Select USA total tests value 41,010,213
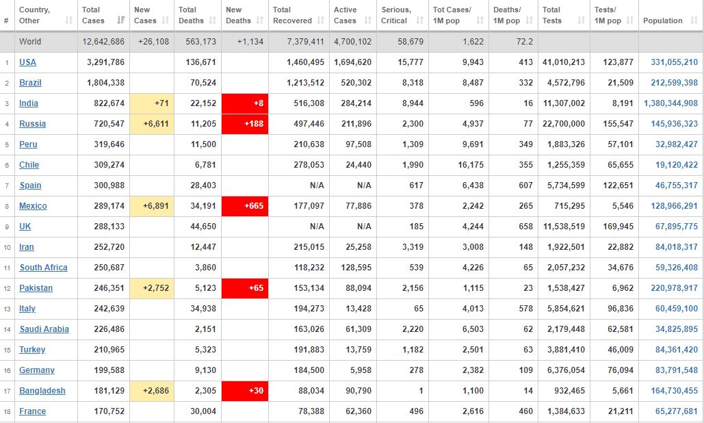 coord(564,62)
